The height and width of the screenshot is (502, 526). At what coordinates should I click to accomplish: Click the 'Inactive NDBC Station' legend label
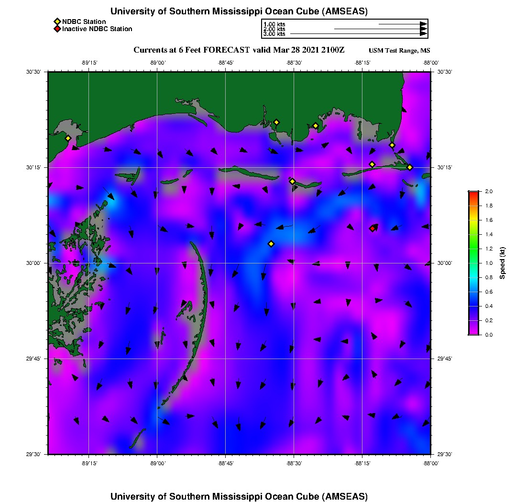click(x=97, y=29)
